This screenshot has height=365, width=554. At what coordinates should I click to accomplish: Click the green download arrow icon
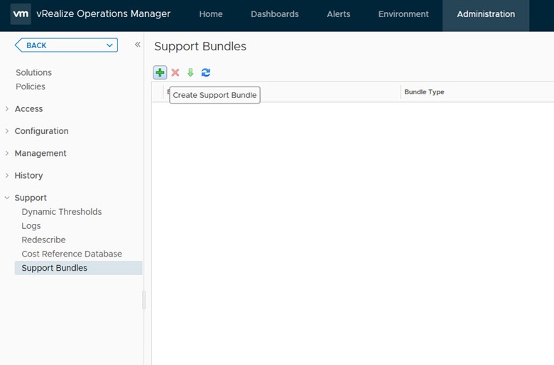click(190, 73)
